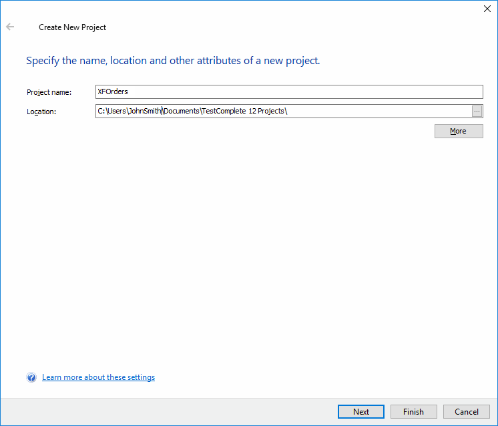This screenshot has width=498, height=426.
Task: Click the Create New Project title text
Action: pyautogui.click(x=72, y=27)
